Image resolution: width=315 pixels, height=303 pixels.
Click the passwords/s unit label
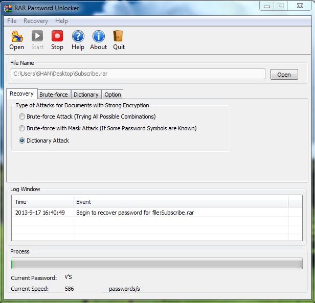click(124, 289)
